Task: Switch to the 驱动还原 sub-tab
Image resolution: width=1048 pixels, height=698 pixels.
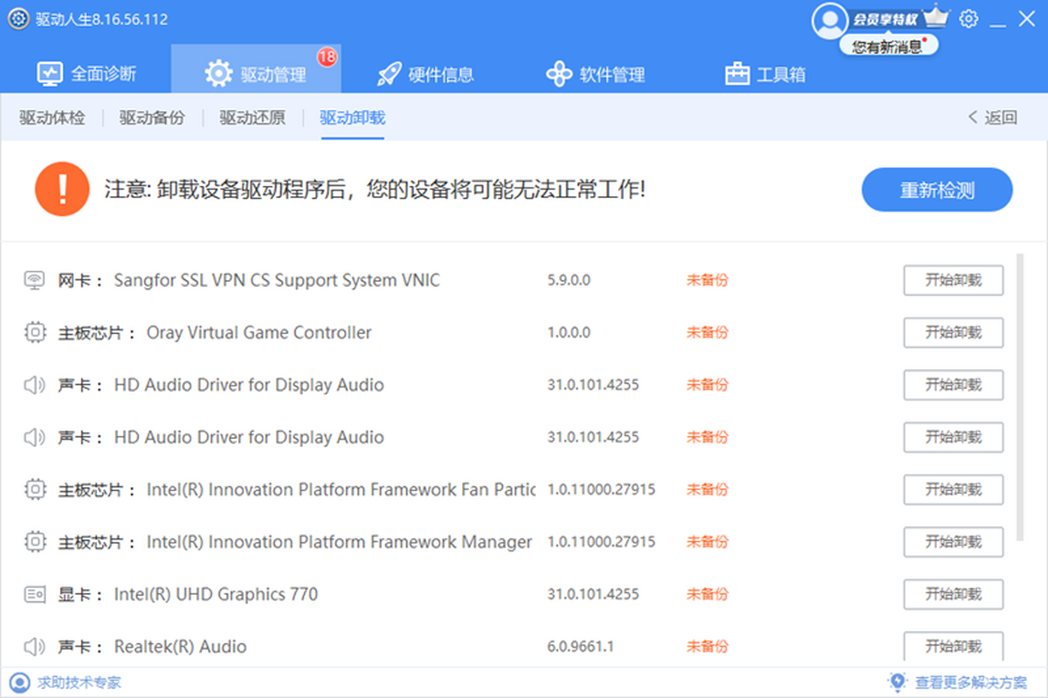Action: pyautogui.click(x=252, y=118)
